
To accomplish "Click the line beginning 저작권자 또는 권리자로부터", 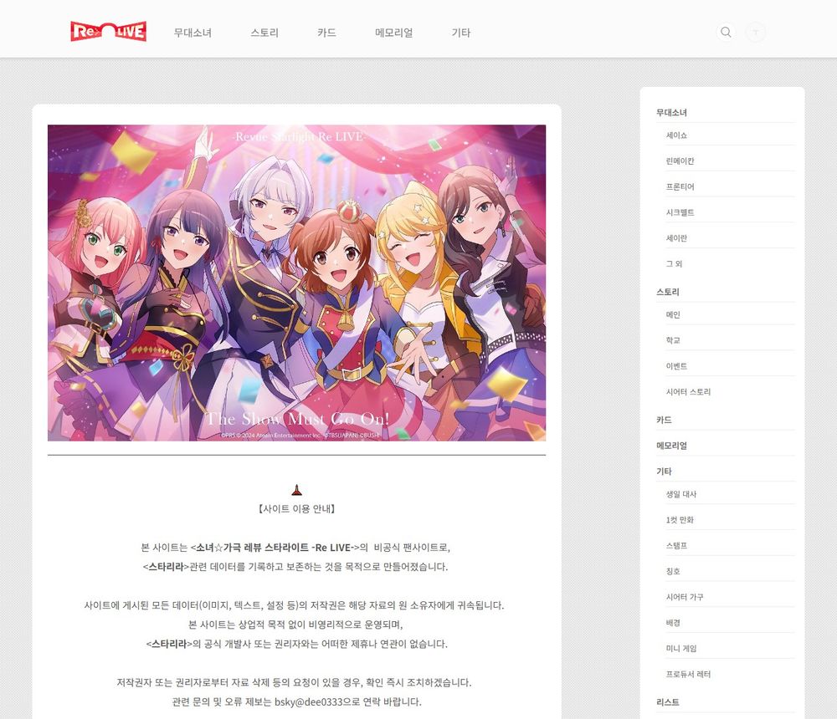I will [x=294, y=682].
